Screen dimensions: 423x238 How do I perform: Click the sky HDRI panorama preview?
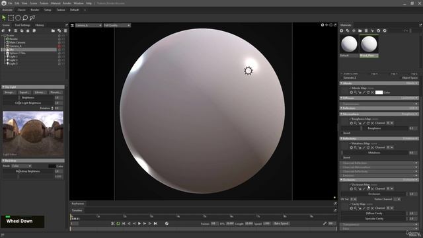[33, 134]
